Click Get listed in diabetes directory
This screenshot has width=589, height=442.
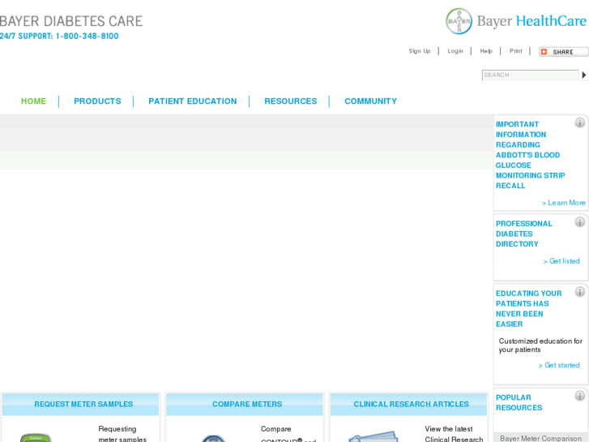tap(561, 261)
